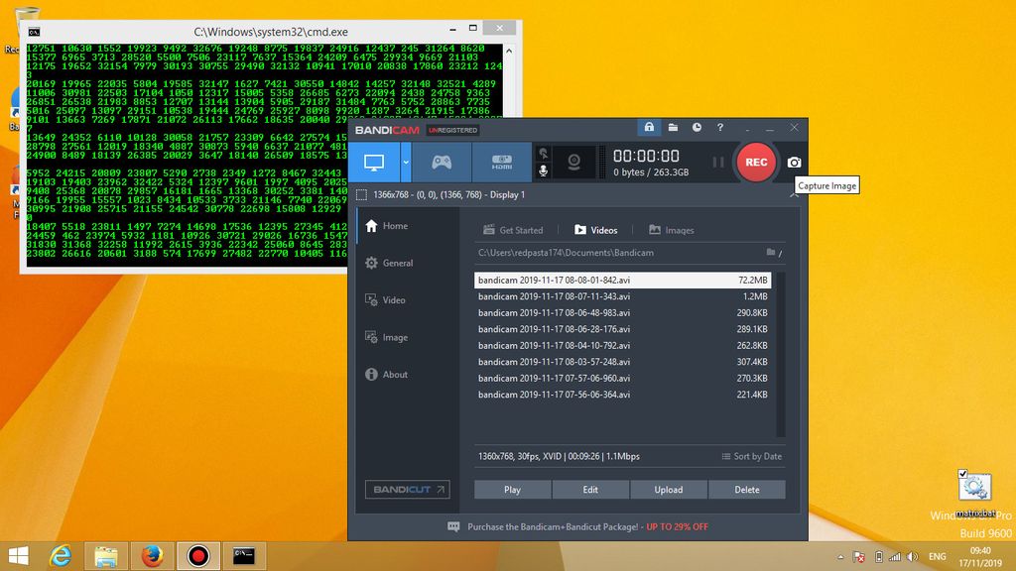Click the UP TO 29% OFF purchase link
The image size is (1016, 571).
[x=677, y=527]
